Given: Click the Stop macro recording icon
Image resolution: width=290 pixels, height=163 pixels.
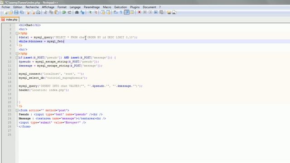Looking at the screenshot, I should [145, 12].
